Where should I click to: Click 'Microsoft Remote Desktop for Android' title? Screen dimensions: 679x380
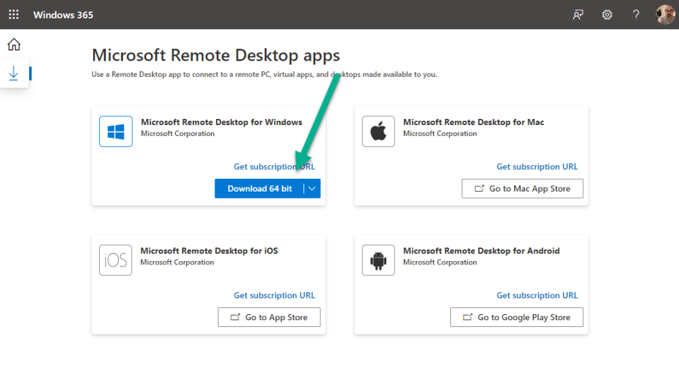tap(481, 251)
